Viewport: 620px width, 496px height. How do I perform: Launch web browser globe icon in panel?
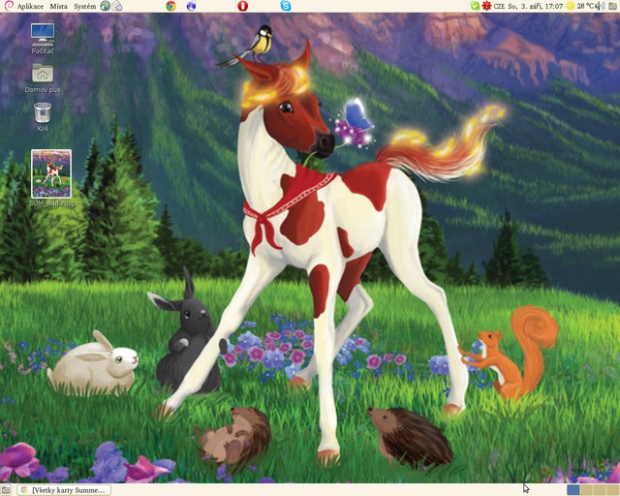(105, 6)
